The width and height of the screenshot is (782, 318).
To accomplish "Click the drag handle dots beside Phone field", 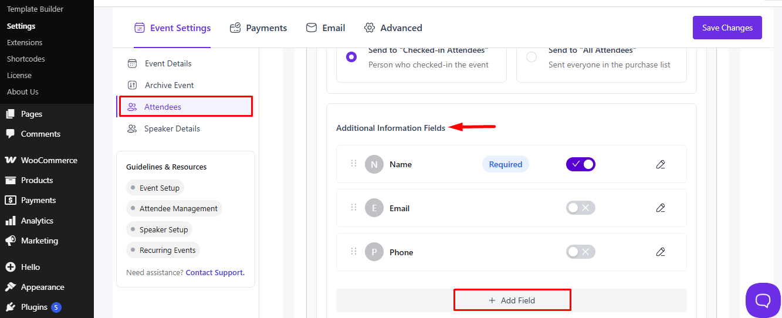I will (x=354, y=252).
